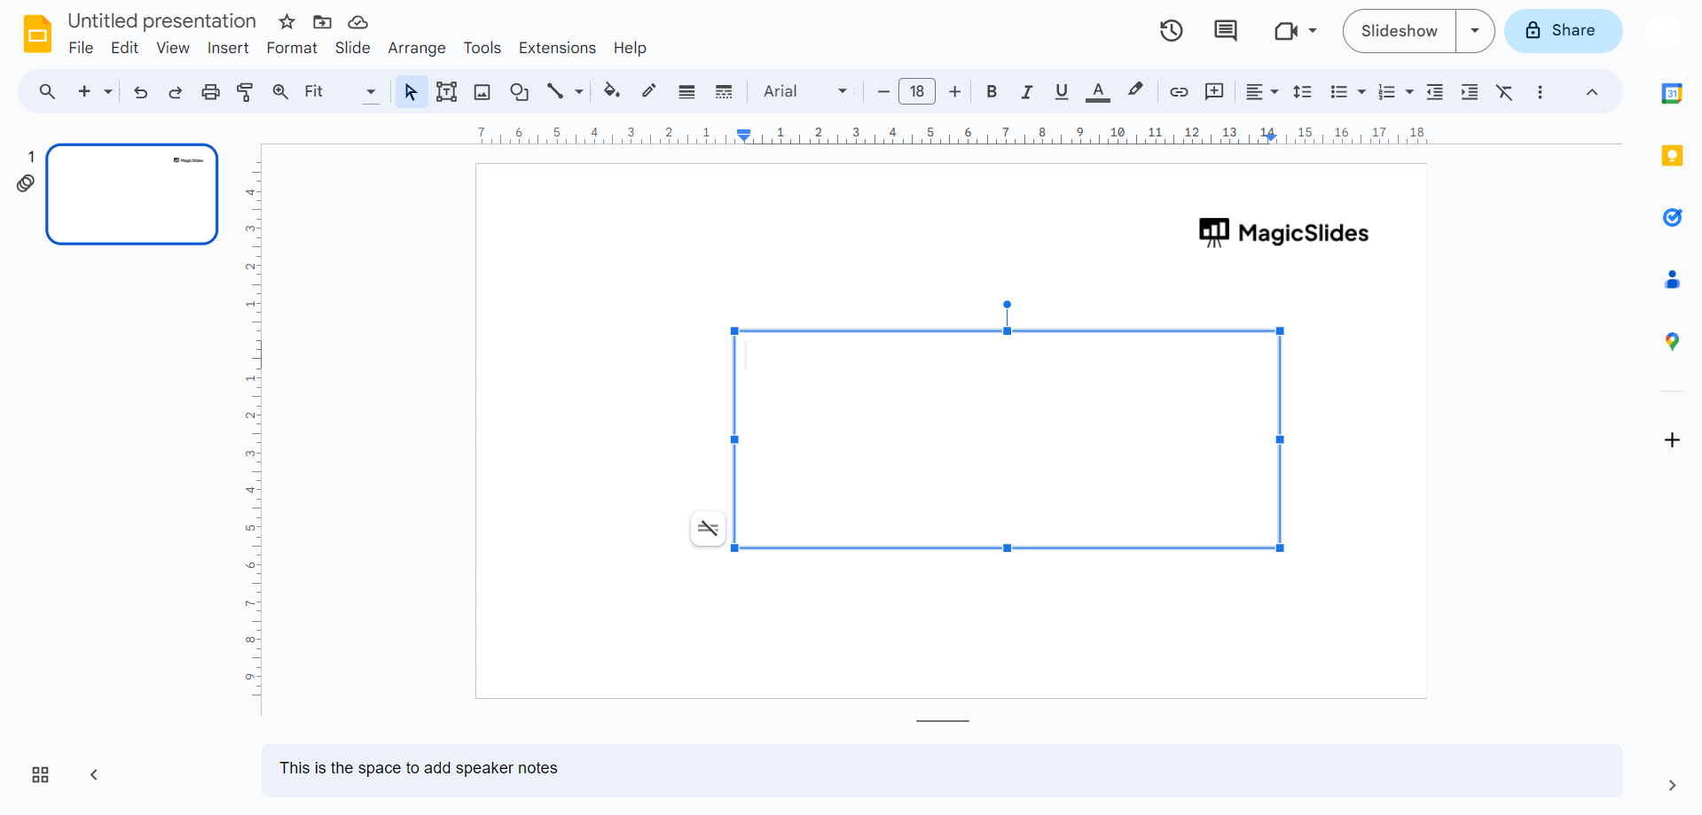Toggle underline formatting

(x=1062, y=91)
